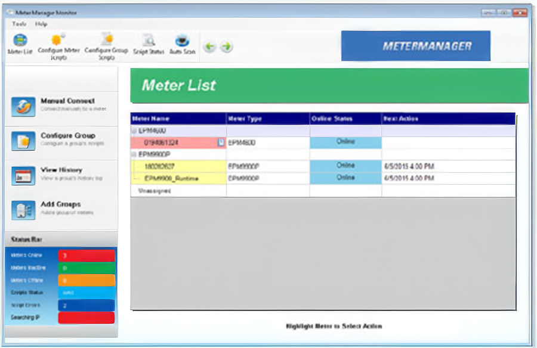Open the Script Status toolbar icon

pos(149,45)
